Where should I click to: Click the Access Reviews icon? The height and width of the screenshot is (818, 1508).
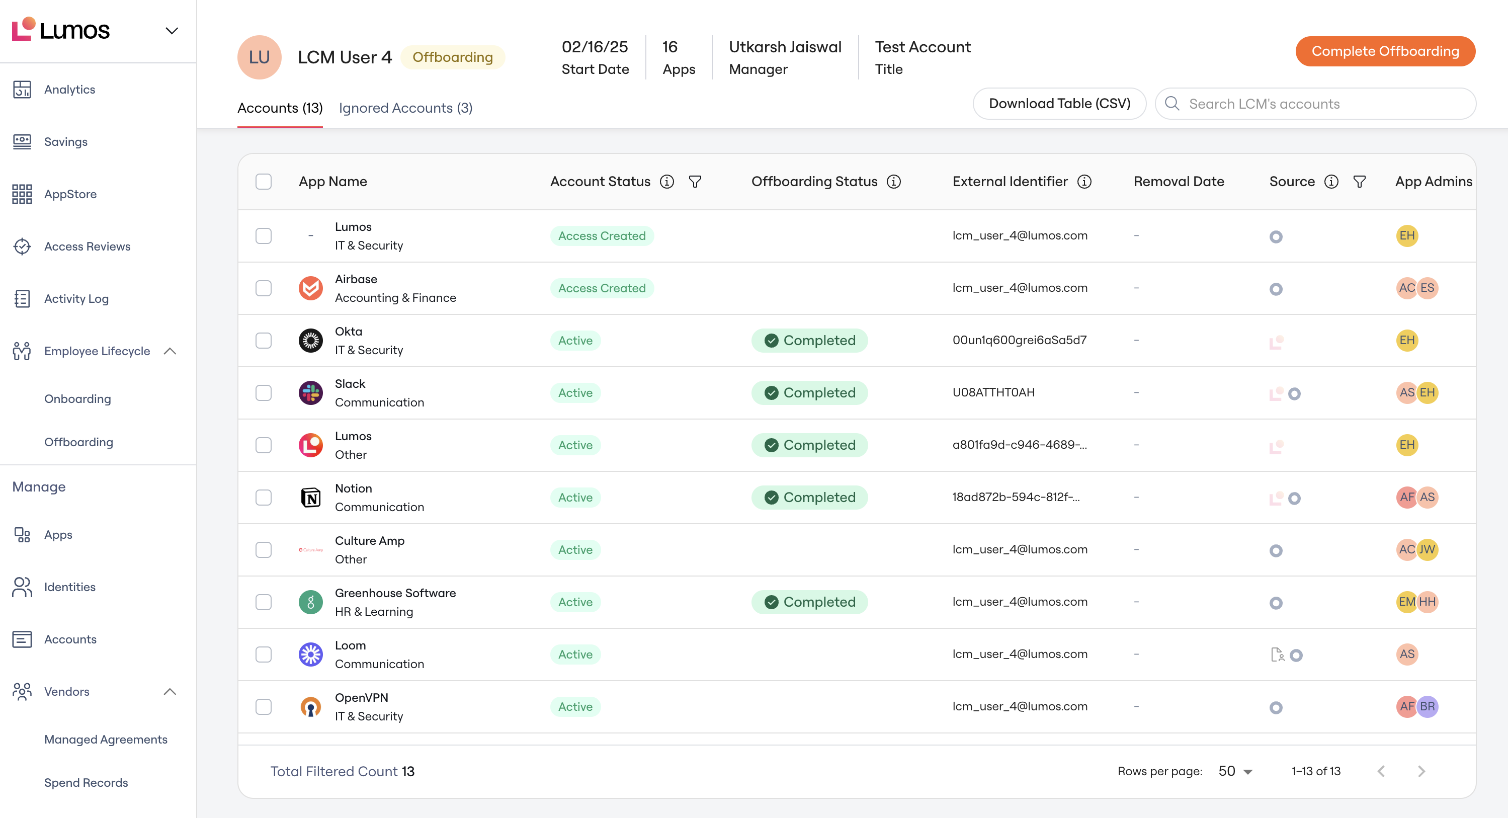[x=22, y=247]
